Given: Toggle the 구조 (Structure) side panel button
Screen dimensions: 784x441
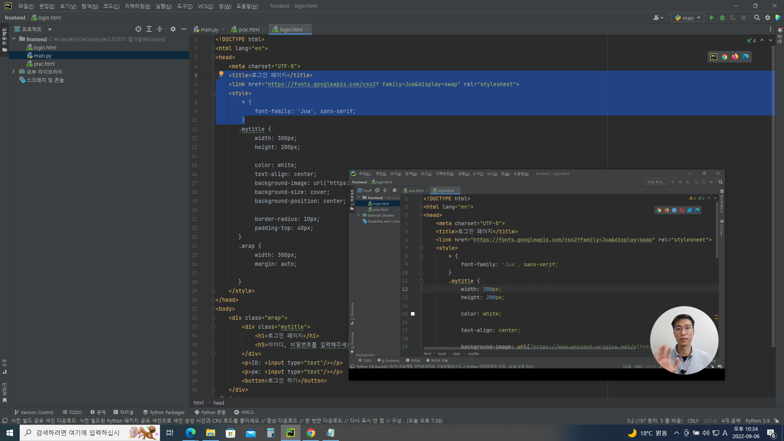Looking at the screenshot, I should 4,366.
